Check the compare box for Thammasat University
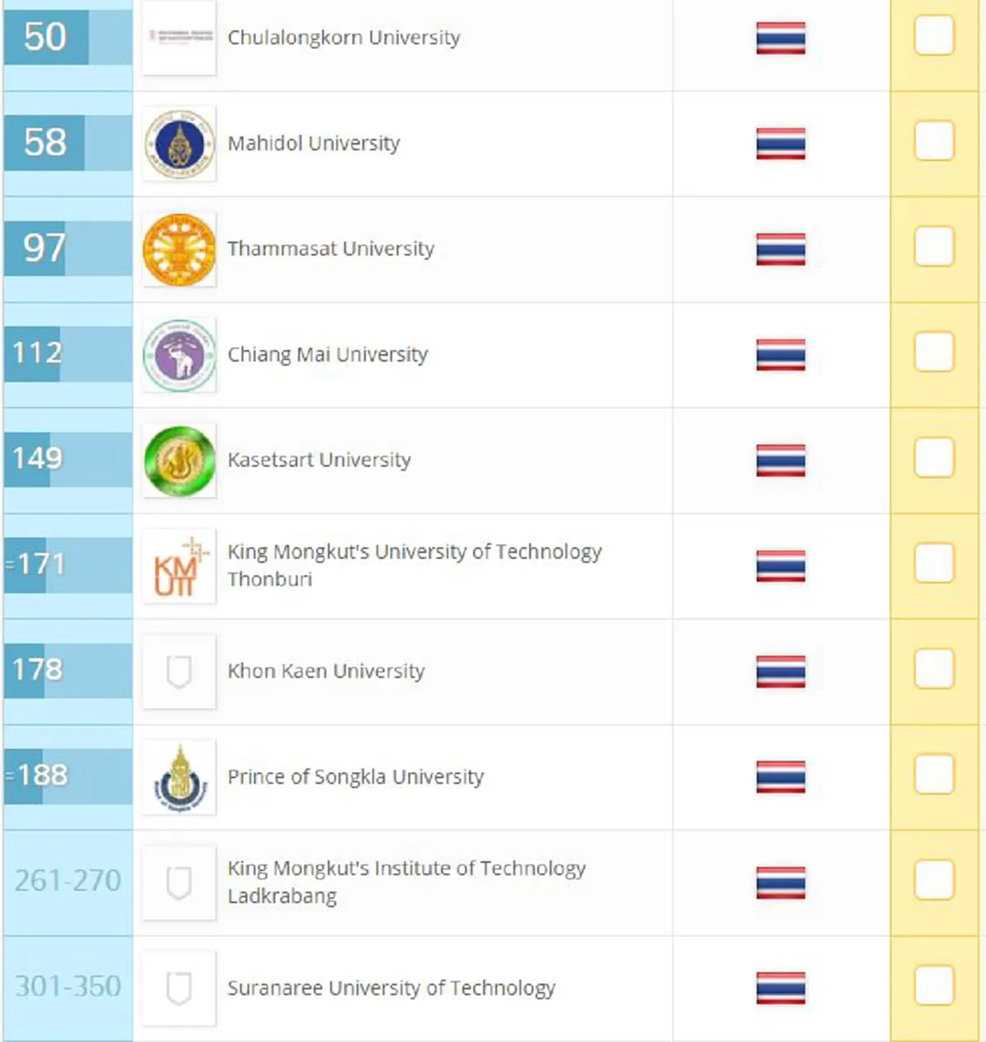This screenshot has height=1042, width=986. coord(933,247)
